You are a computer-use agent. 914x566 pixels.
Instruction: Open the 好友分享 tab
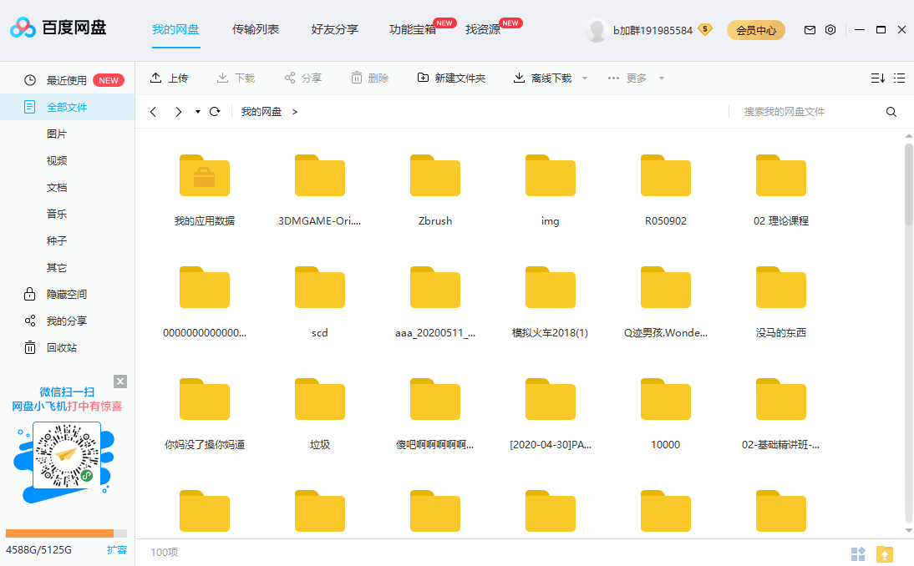(x=335, y=30)
